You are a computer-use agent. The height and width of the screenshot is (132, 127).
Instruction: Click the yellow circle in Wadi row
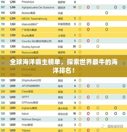click(80, 125)
